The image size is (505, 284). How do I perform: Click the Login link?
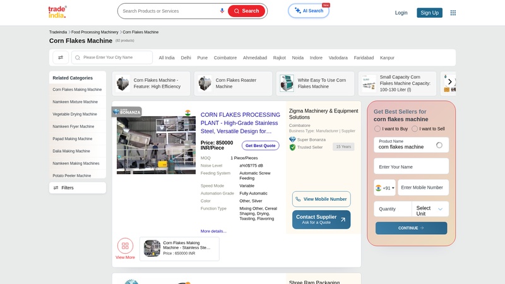(x=401, y=13)
